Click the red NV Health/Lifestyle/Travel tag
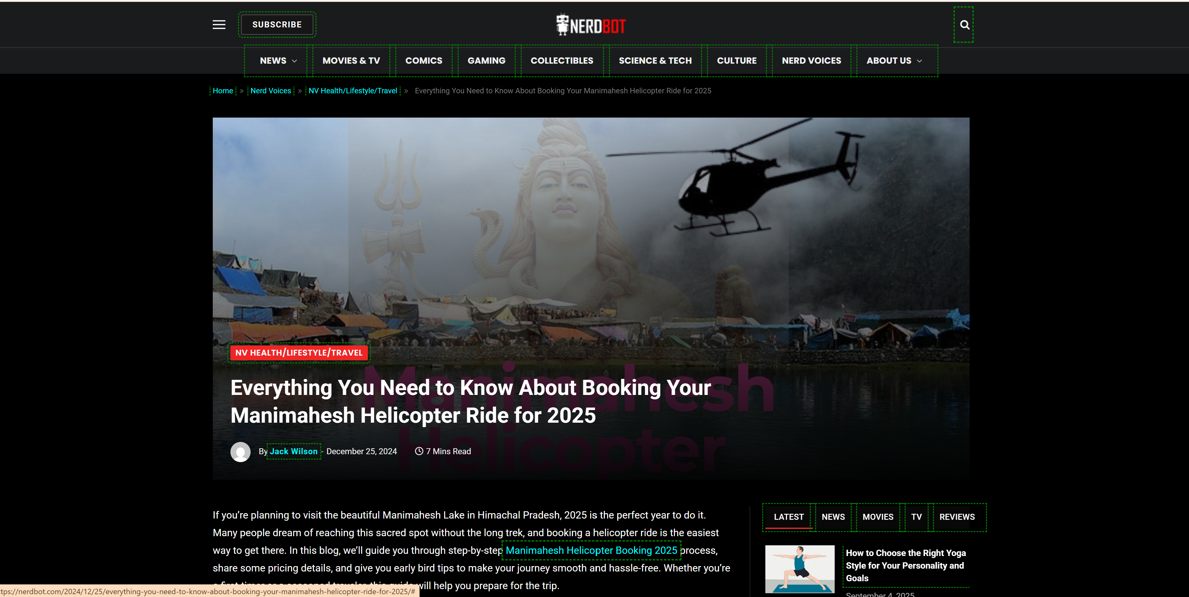The image size is (1189, 597). click(x=299, y=353)
